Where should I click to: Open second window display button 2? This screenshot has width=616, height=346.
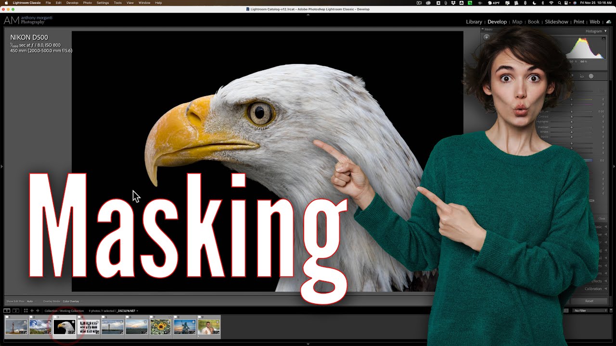coord(15,311)
